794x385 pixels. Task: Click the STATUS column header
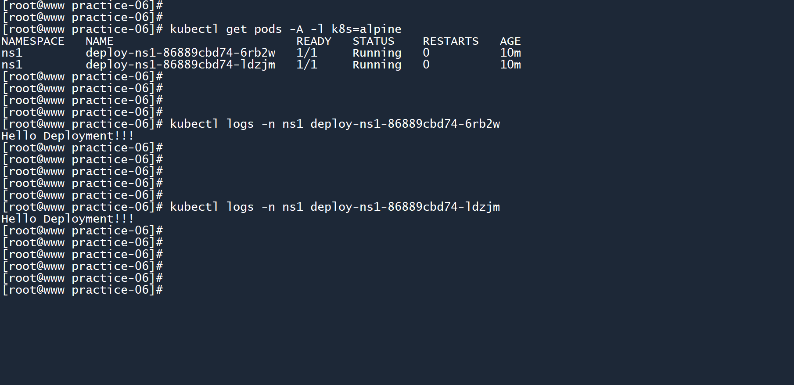[x=373, y=41]
